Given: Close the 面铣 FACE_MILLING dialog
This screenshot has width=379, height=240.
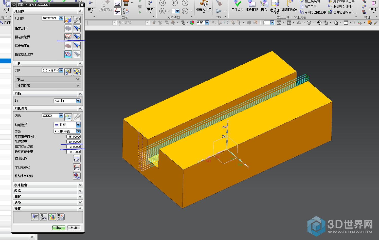Looking at the screenshot, I should (82, 5).
